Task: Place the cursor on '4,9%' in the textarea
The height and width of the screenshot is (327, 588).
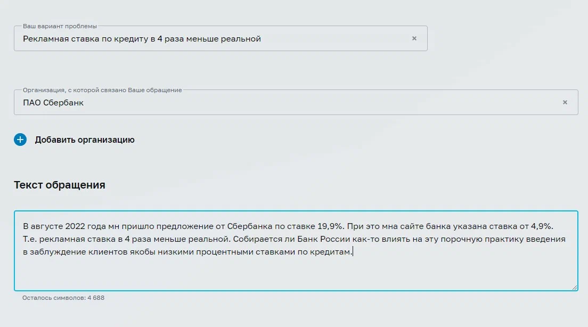Action: 542,226
